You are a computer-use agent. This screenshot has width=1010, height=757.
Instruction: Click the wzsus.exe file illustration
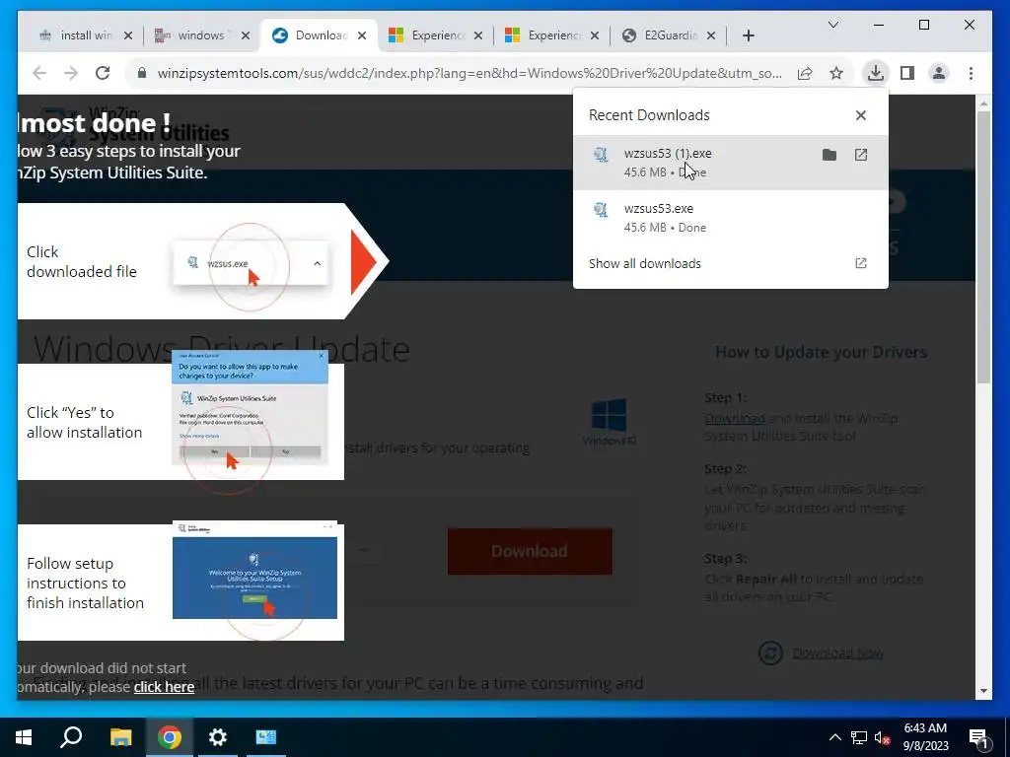coord(251,262)
